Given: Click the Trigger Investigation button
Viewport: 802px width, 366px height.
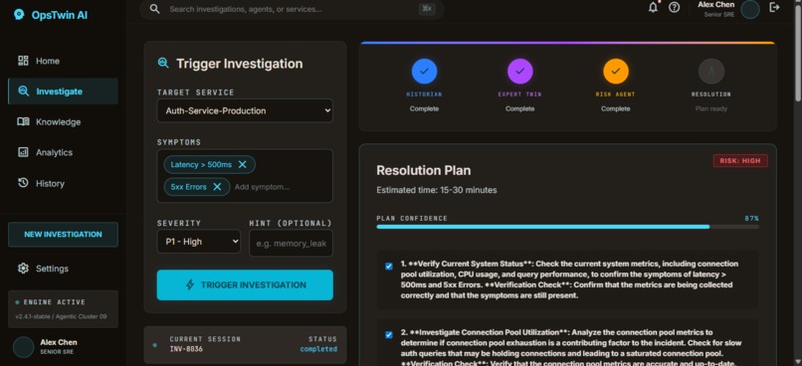Looking at the screenshot, I should point(245,284).
